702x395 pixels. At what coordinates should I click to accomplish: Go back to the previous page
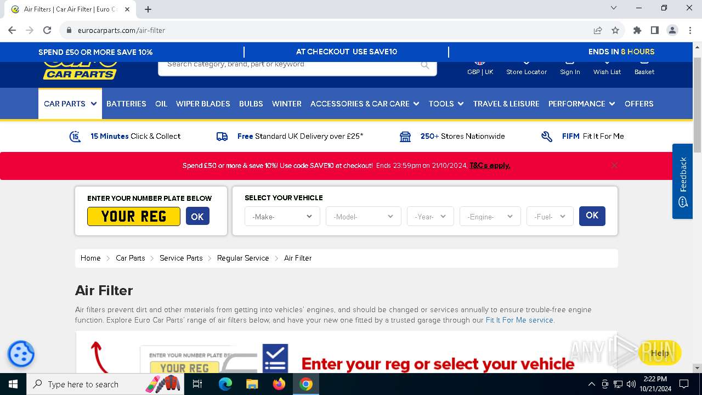[12, 30]
